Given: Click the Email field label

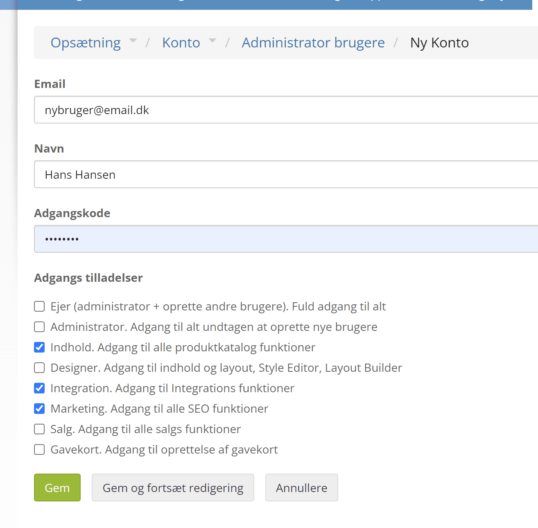Looking at the screenshot, I should (50, 84).
